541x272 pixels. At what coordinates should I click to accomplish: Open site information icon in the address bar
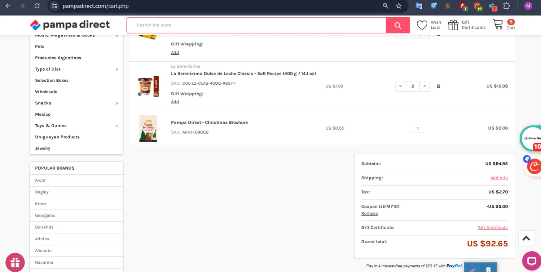[54, 6]
